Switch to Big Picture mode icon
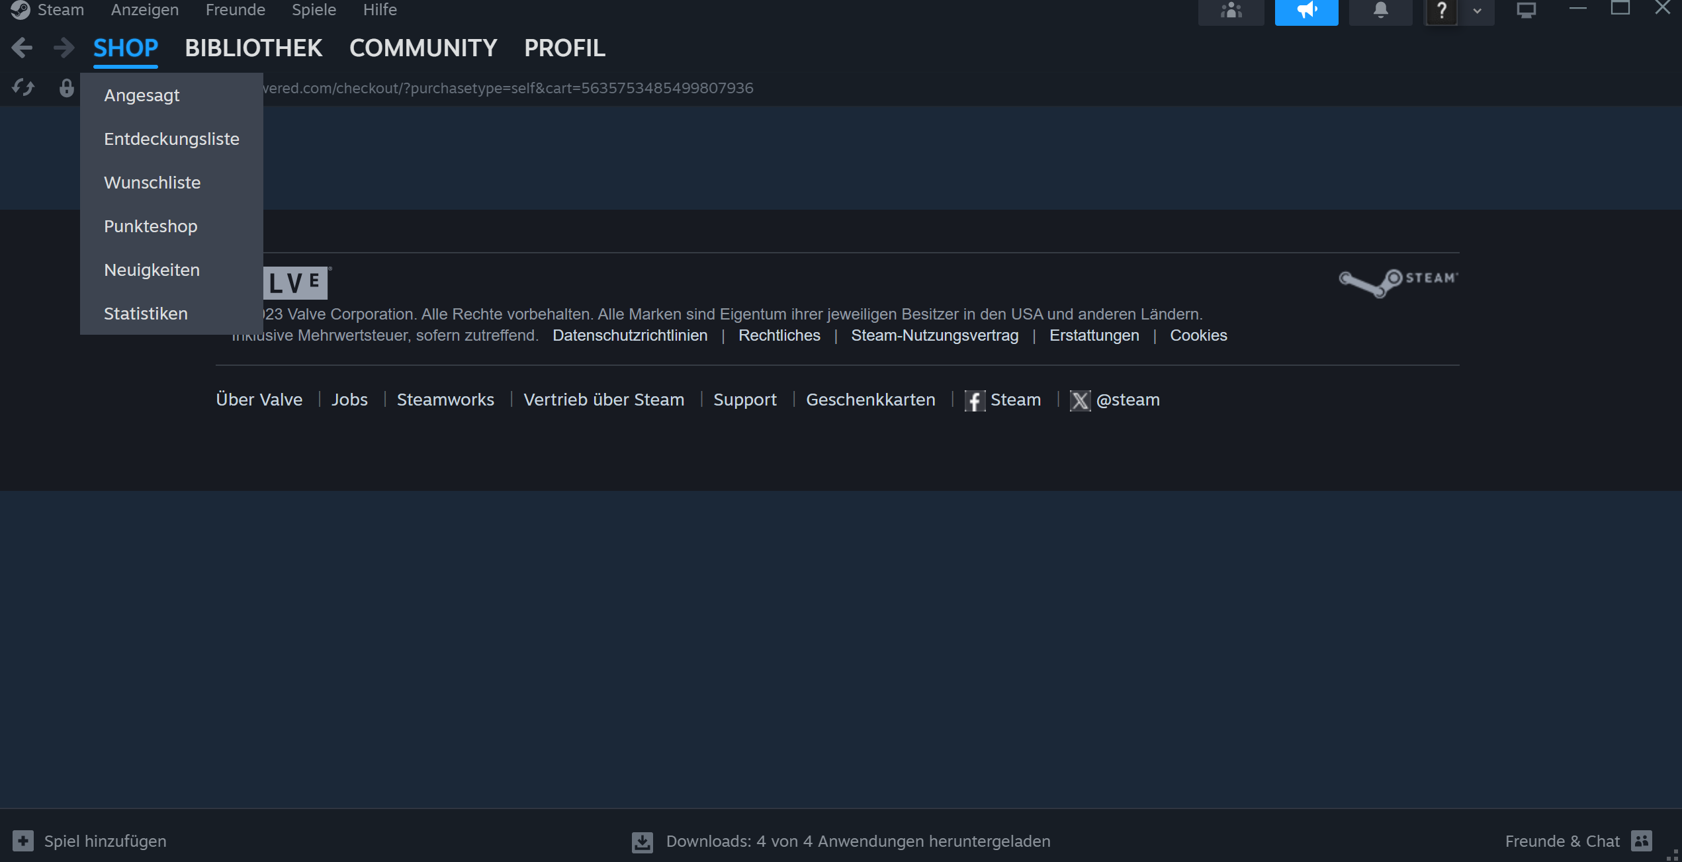Image resolution: width=1682 pixels, height=862 pixels. click(x=1527, y=11)
